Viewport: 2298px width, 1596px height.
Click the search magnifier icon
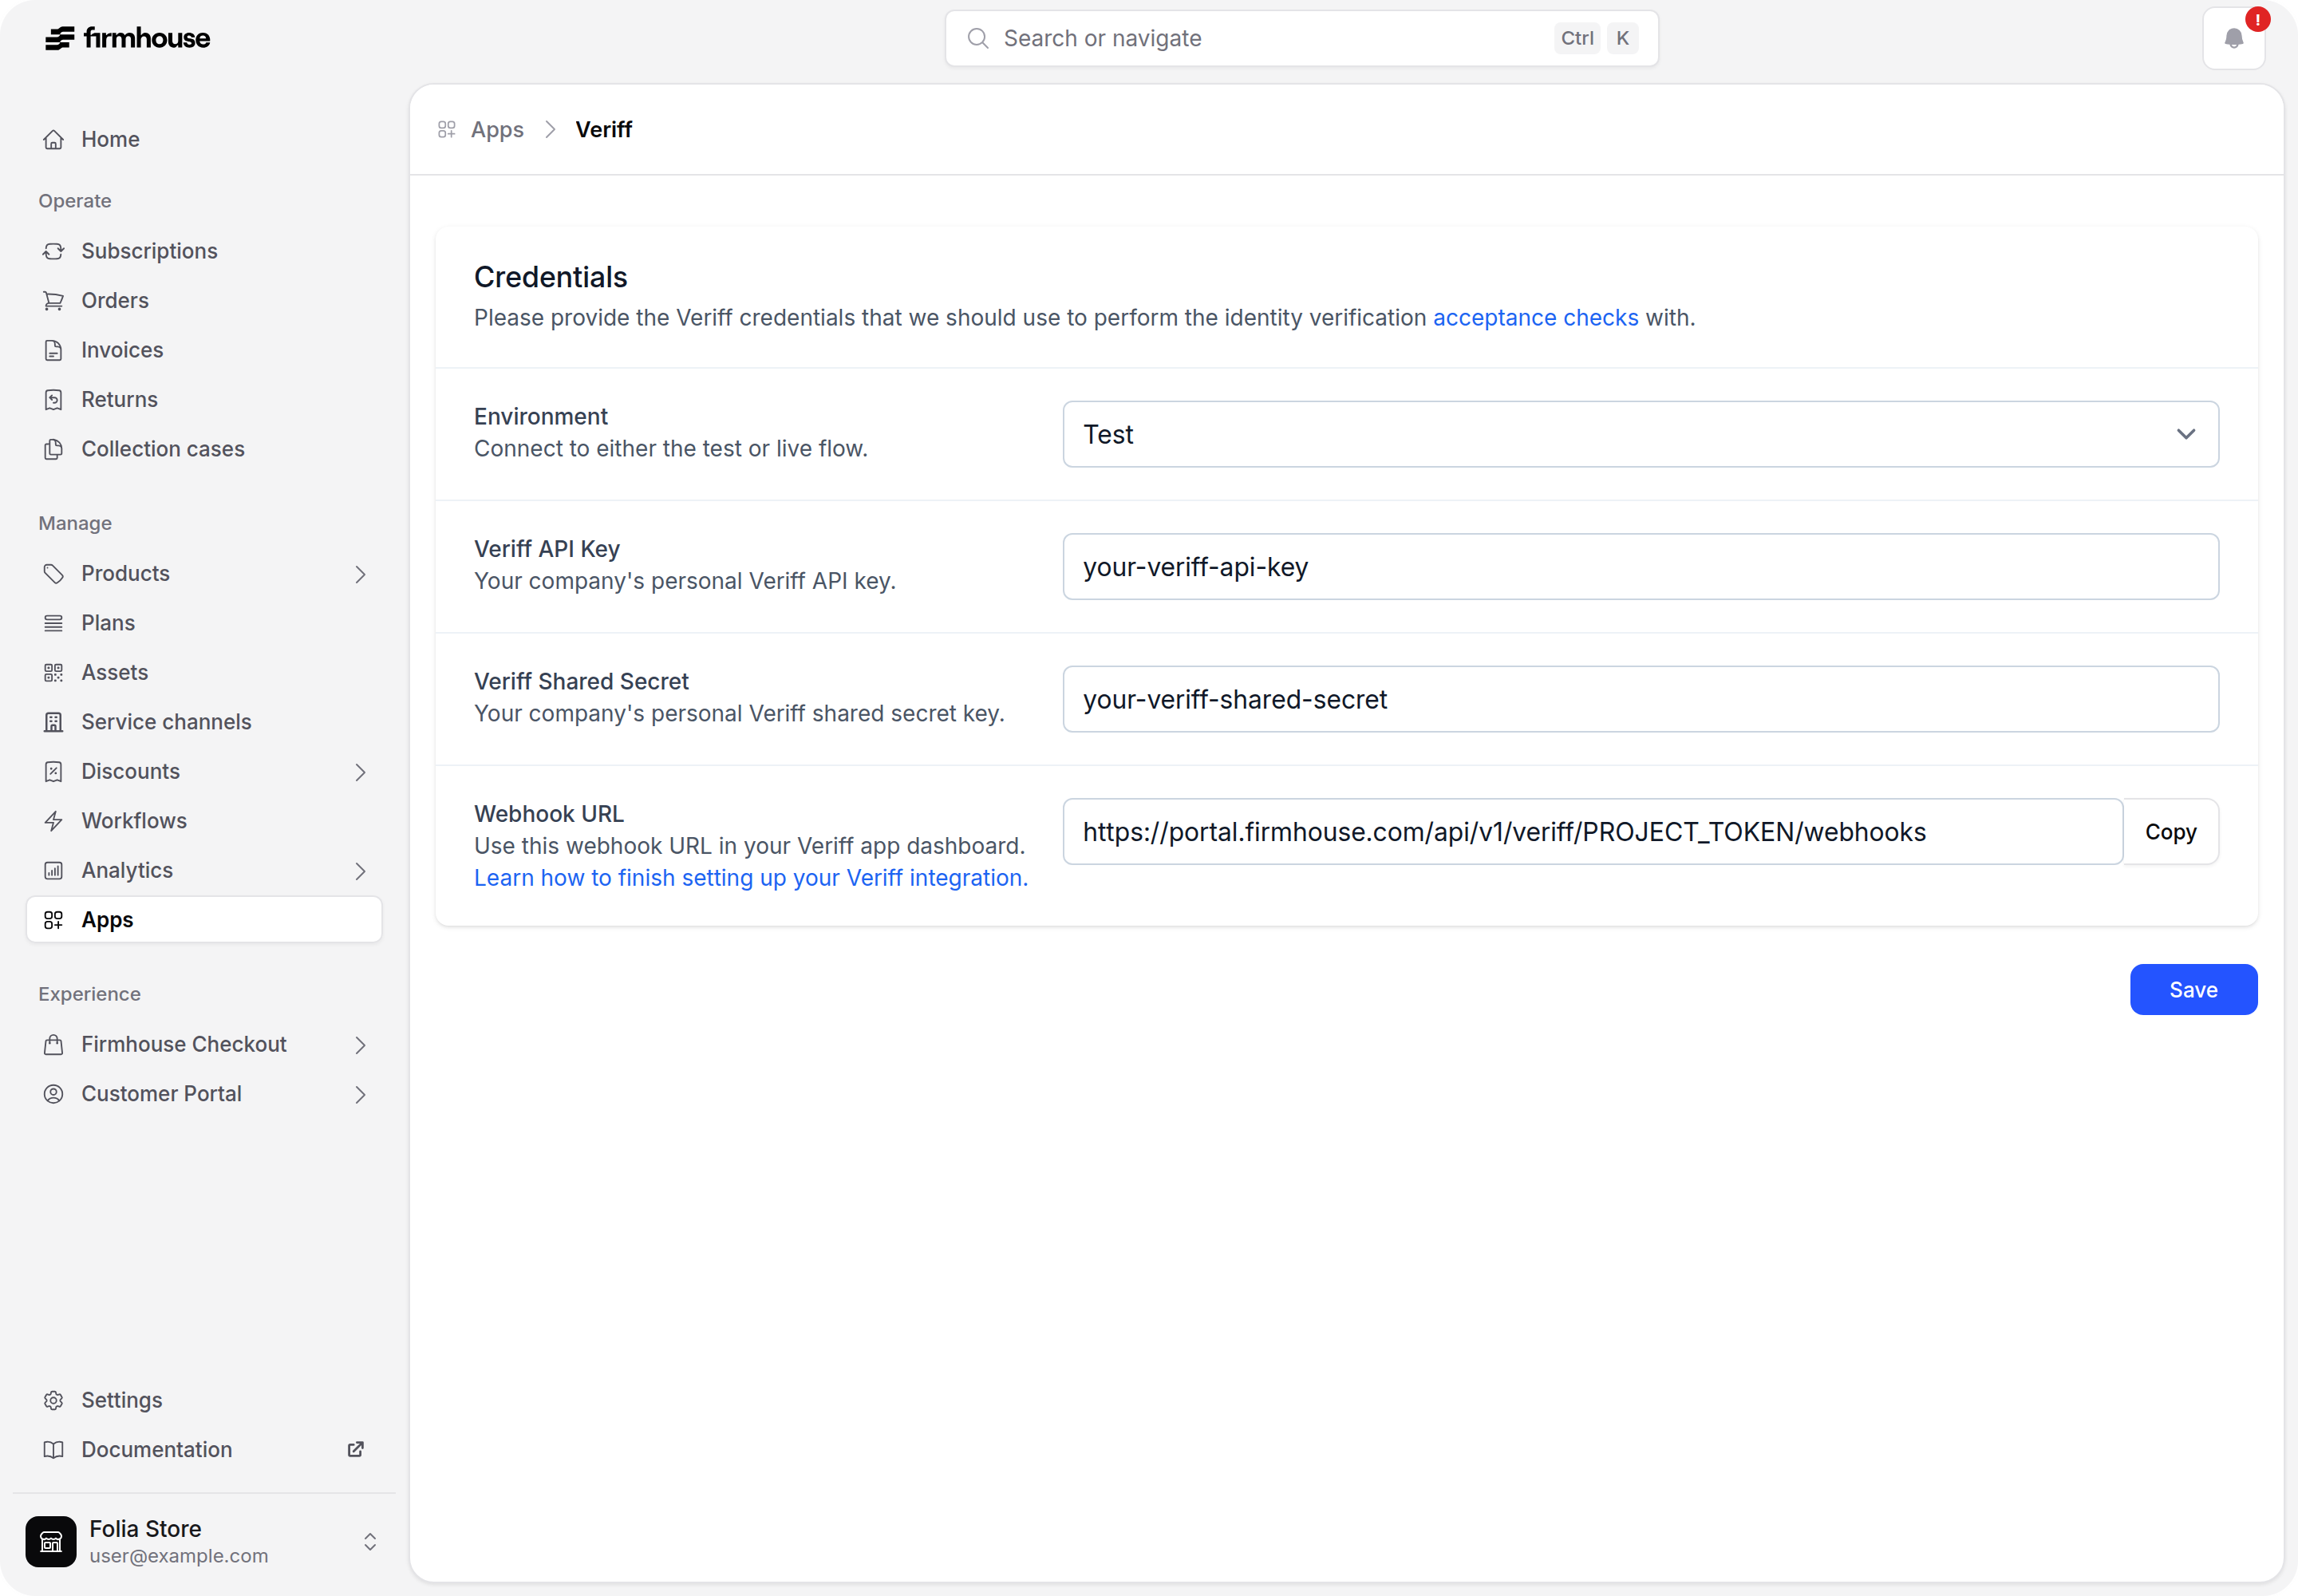pos(978,38)
